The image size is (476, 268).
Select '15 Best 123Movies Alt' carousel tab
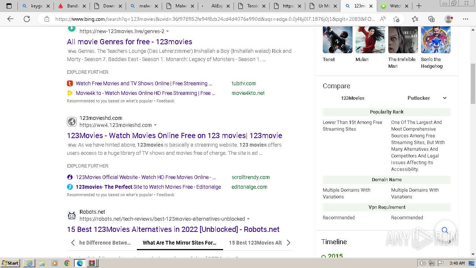(255, 243)
